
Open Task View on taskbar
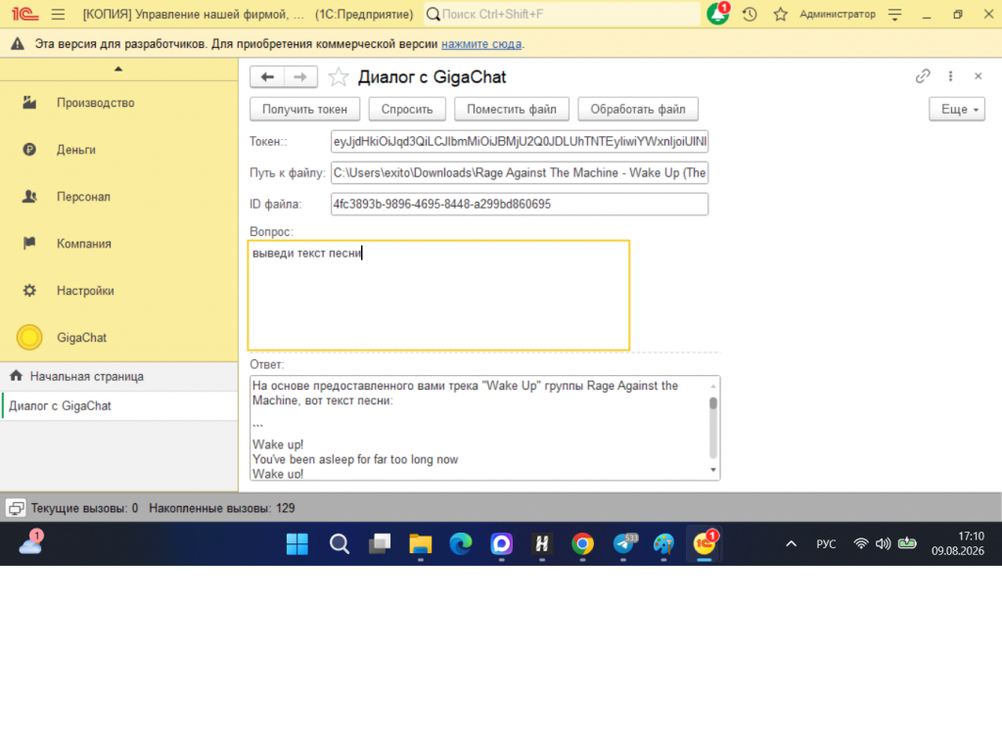380,544
